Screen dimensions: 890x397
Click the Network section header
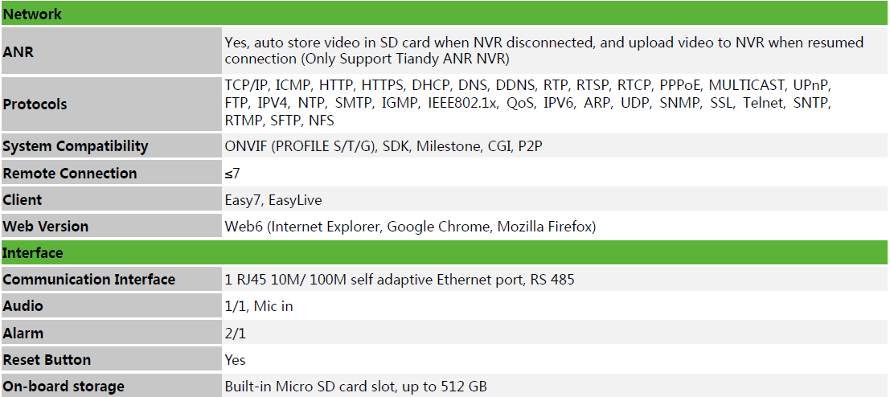click(445, 14)
